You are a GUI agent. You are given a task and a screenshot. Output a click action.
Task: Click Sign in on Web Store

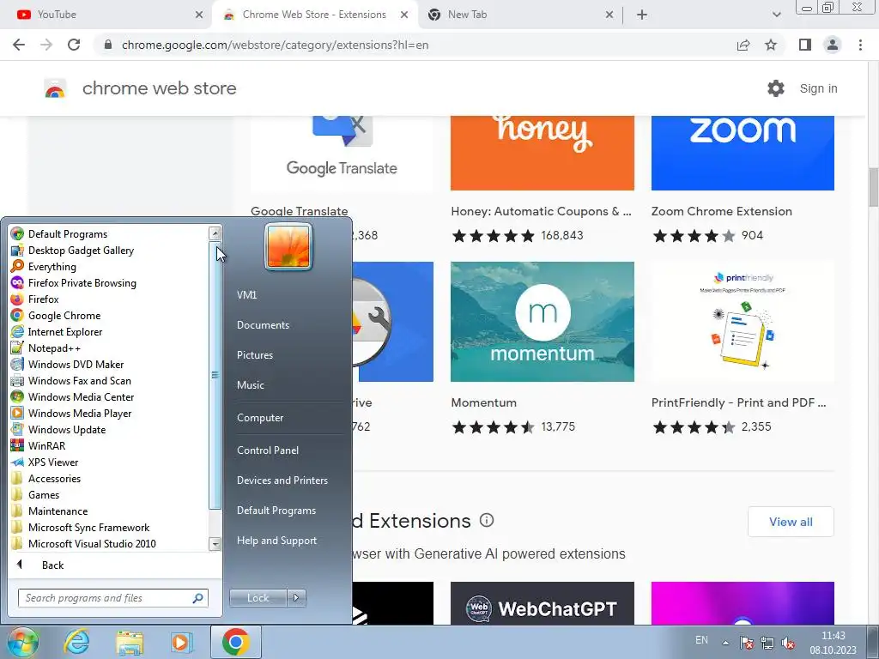pyautogui.click(x=818, y=88)
